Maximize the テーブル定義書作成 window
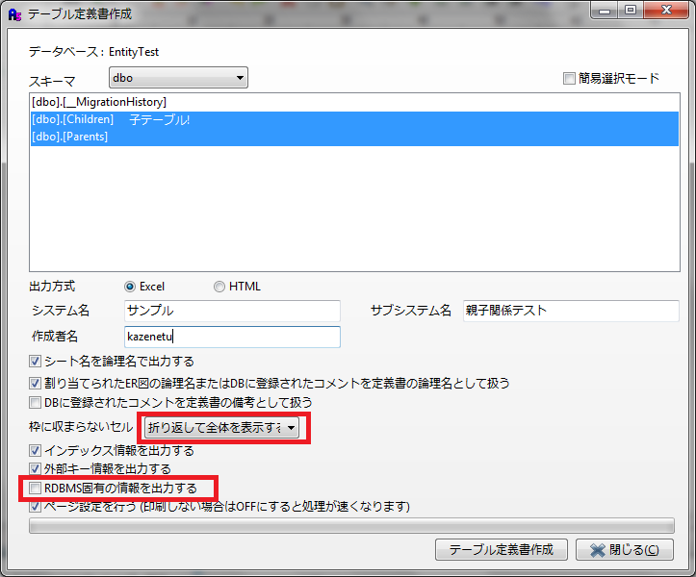The height and width of the screenshot is (577, 696). 631,11
